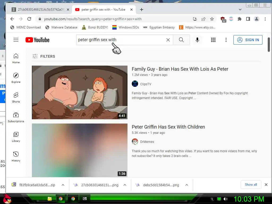The image size is (272, 204).
Task: Click the 4:41 video thumbnail
Action: point(80,92)
